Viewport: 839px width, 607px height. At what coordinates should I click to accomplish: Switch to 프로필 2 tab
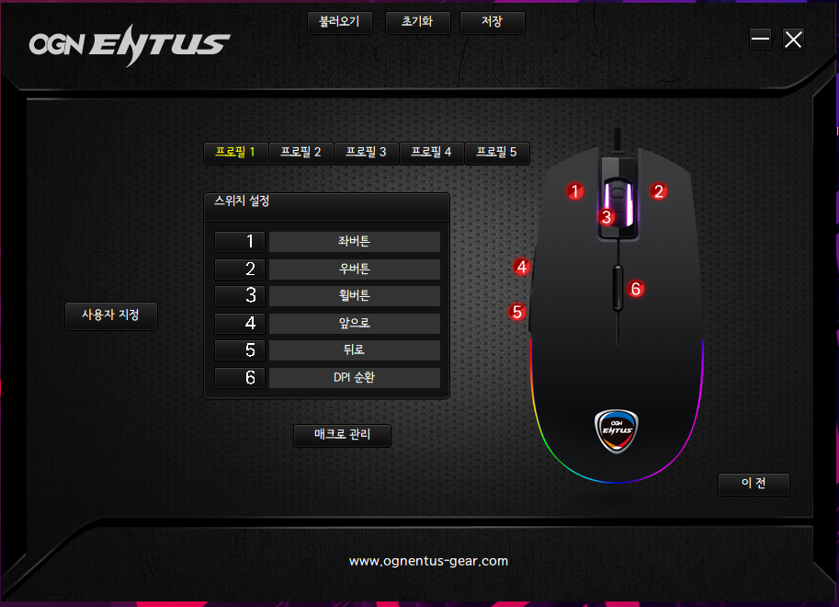301,153
